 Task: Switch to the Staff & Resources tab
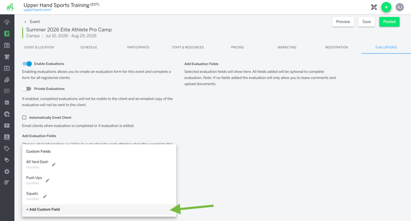coord(188,47)
